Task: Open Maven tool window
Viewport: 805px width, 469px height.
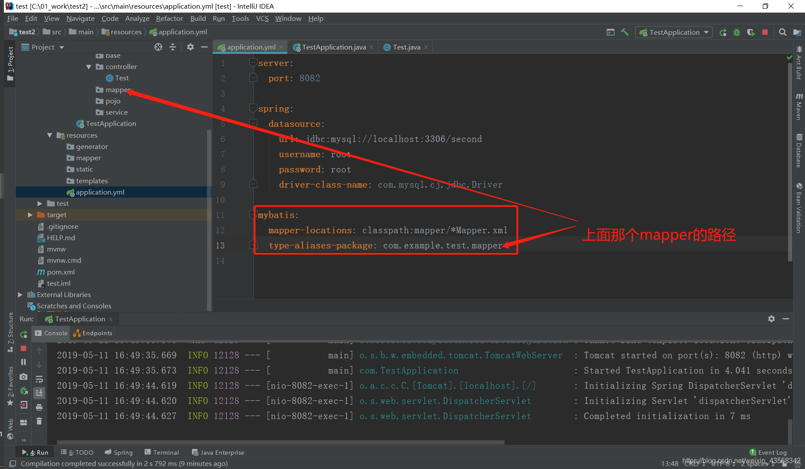Action: click(799, 107)
